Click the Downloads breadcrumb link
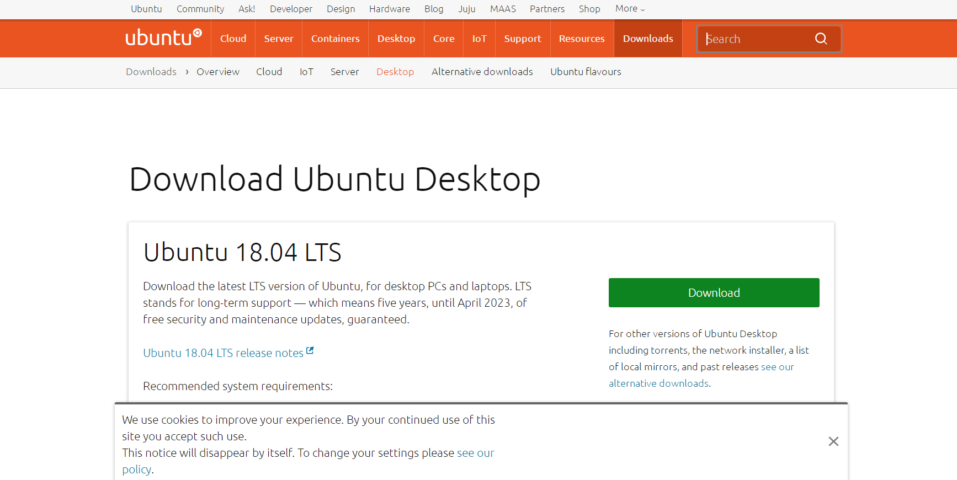Screen dimensions: 957x480 point(151,72)
